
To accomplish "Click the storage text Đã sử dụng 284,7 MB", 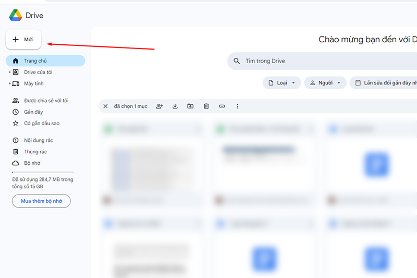I will (x=43, y=183).
